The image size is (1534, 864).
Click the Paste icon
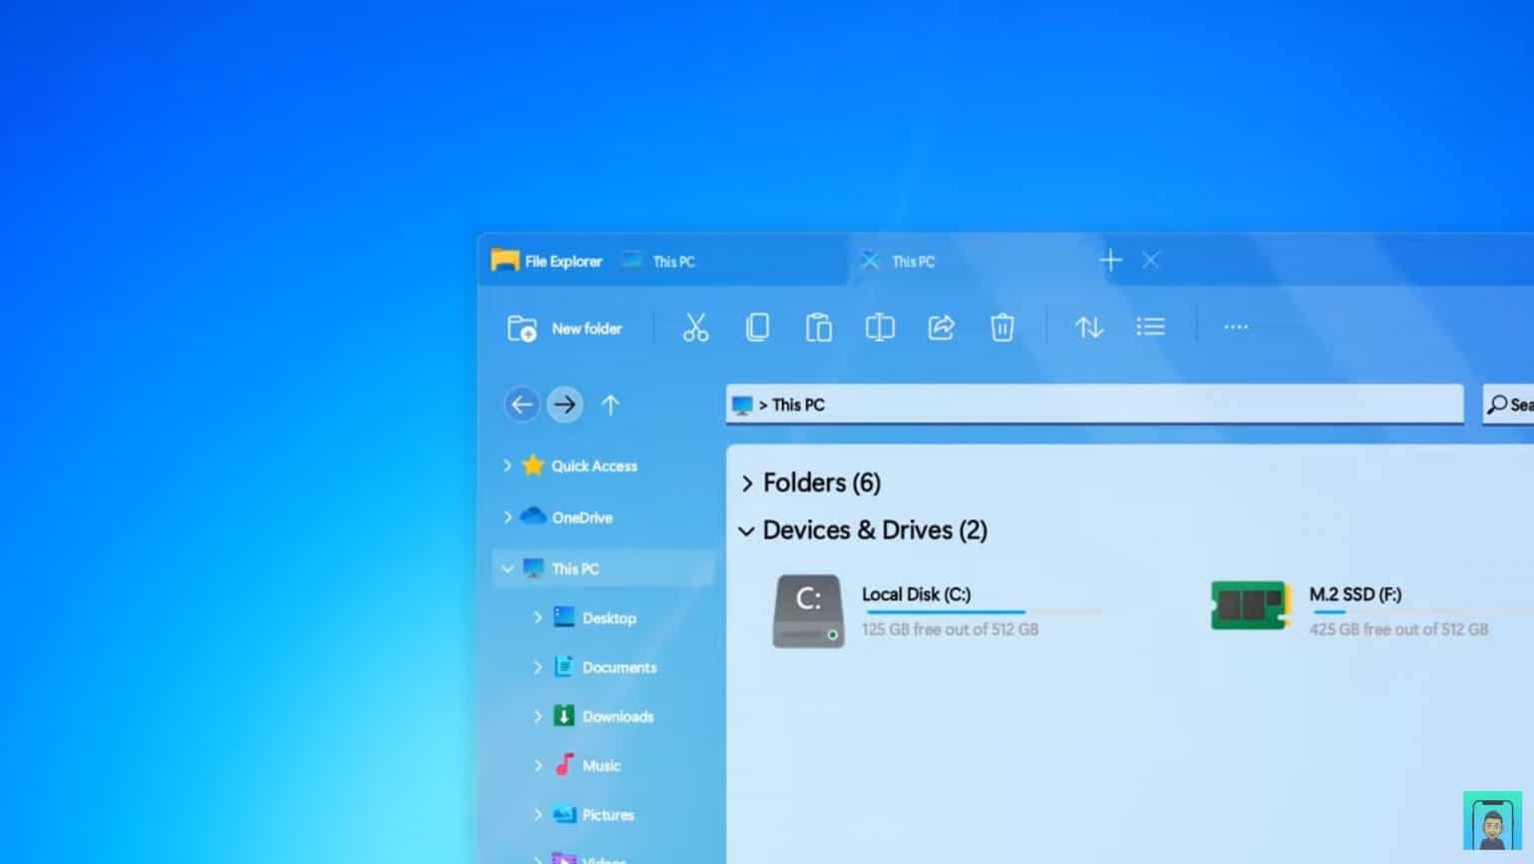coord(818,327)
